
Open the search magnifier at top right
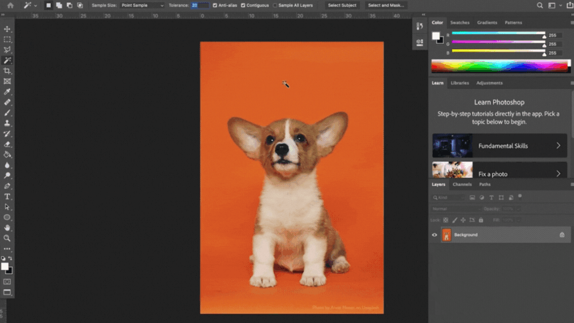[x=540, y=6]
